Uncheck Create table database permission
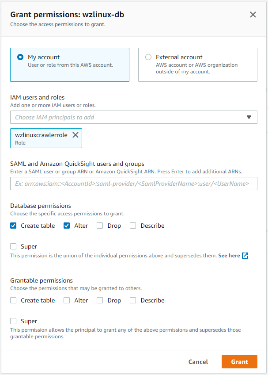 (x=14, y=226)
